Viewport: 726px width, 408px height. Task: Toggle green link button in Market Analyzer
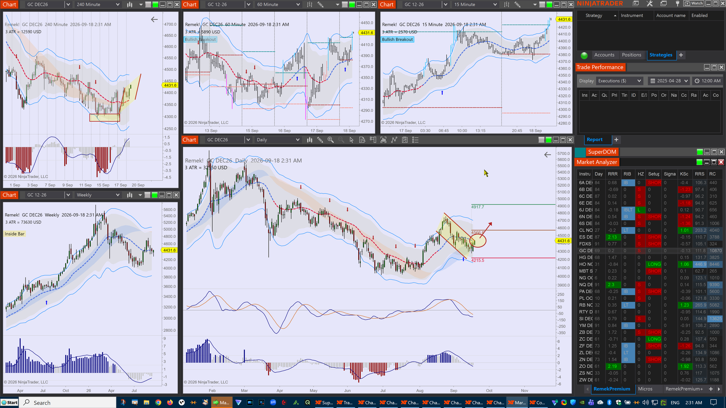tap(700, 162)
